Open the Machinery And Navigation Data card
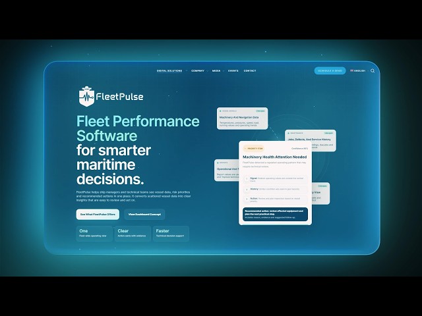This screenshot has height=316, width=422. point(243,118)
